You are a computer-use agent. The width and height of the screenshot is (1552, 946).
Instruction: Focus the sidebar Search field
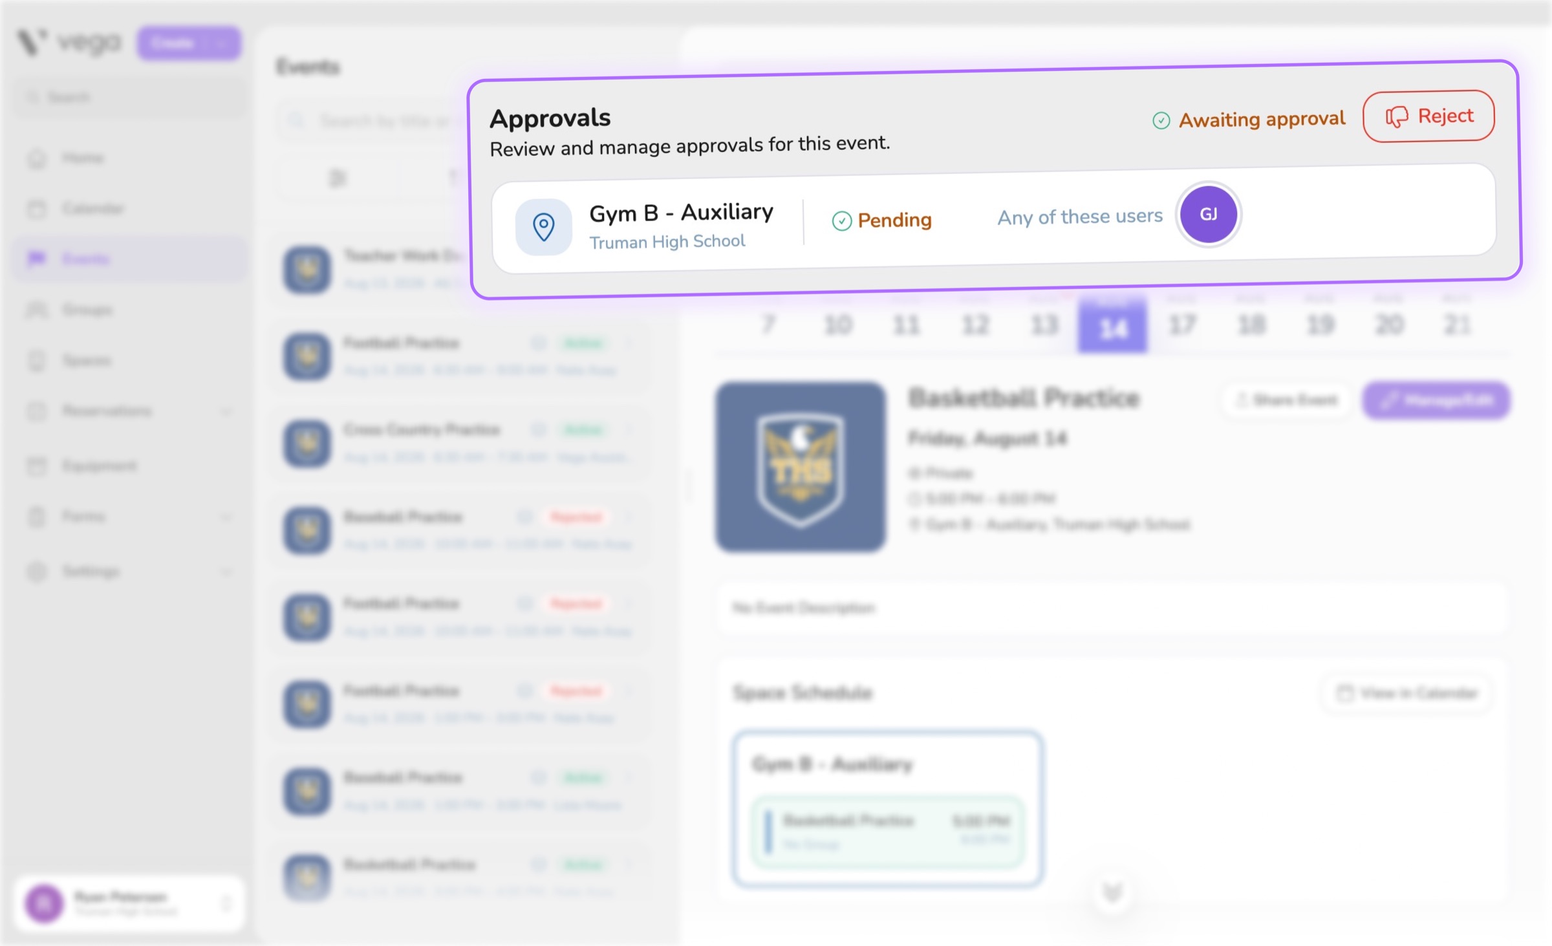129,98
